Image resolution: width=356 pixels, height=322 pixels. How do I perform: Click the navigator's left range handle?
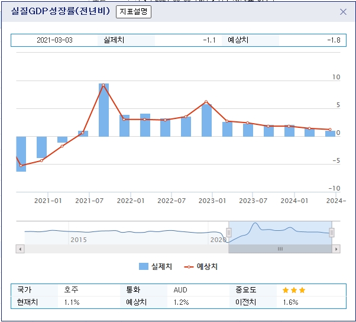[x=229, y=233]
